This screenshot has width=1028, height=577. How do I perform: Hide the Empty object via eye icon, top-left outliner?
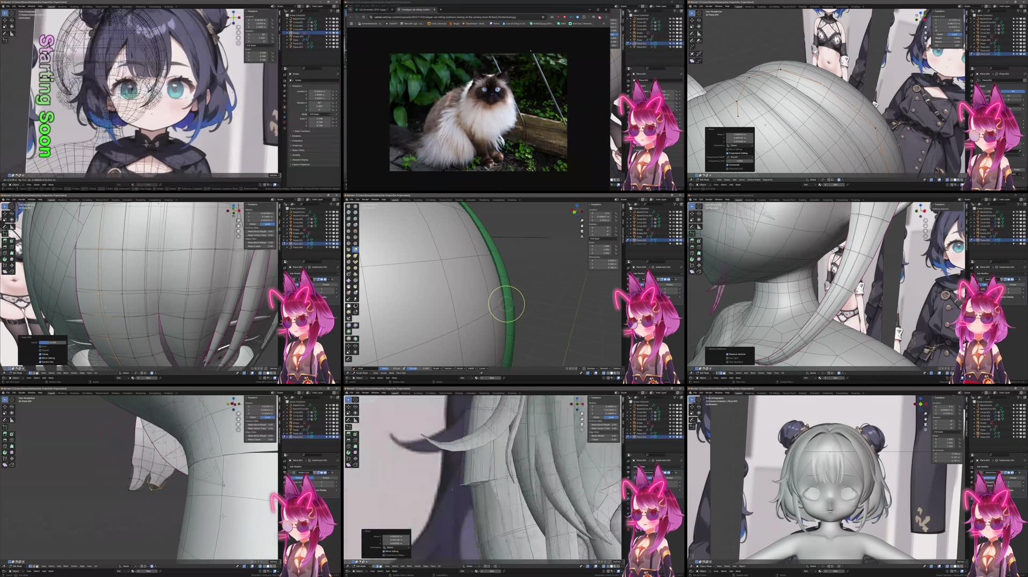(x=330, y=33)
